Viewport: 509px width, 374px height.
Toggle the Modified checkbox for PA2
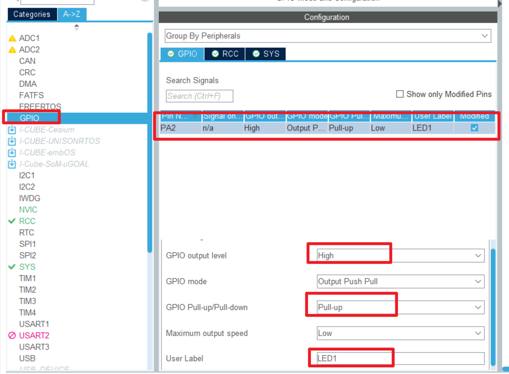point(474,128)
